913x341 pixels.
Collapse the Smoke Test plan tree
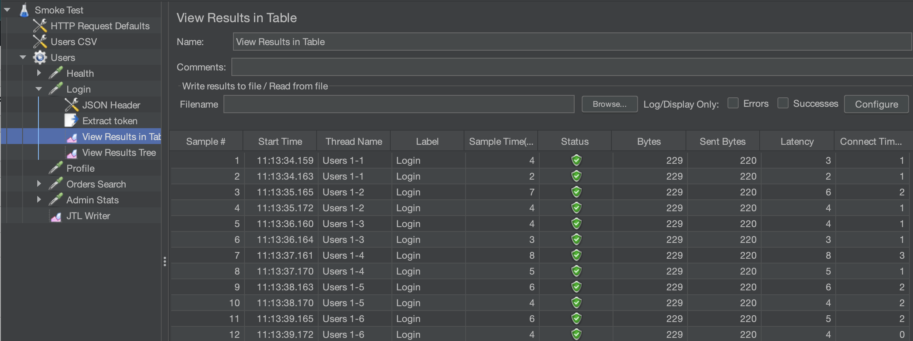[x=7, y=10]
